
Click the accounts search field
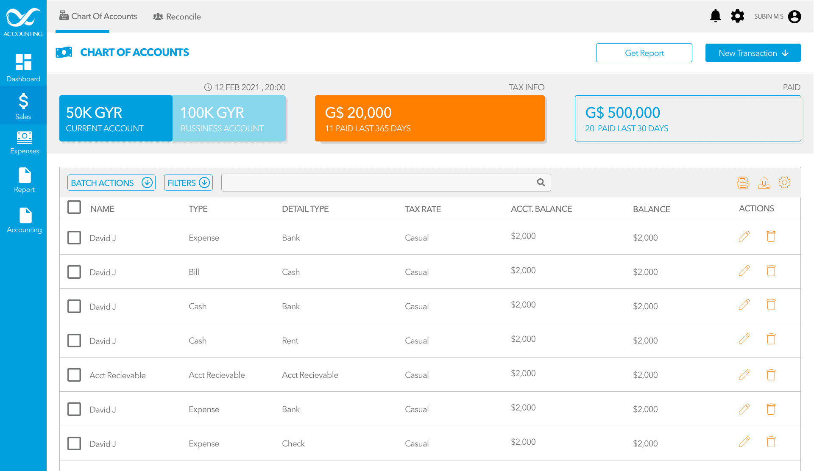[386, 183]
